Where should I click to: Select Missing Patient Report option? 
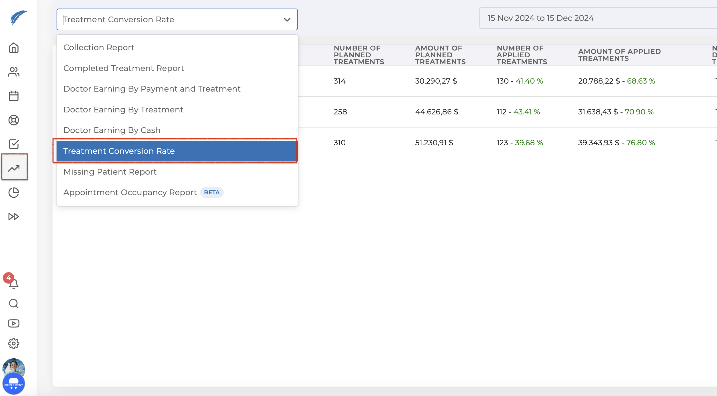pyautogui.click(x=110, y=172)
